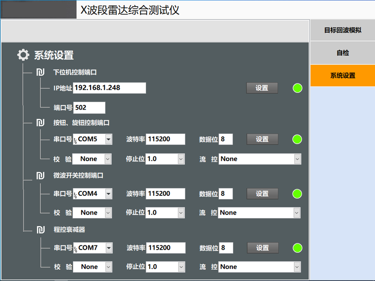Expand 停止位 dropdown under 程控衰减器
Viewport: 375px width, 281px height.
click(x=181, y=267)
